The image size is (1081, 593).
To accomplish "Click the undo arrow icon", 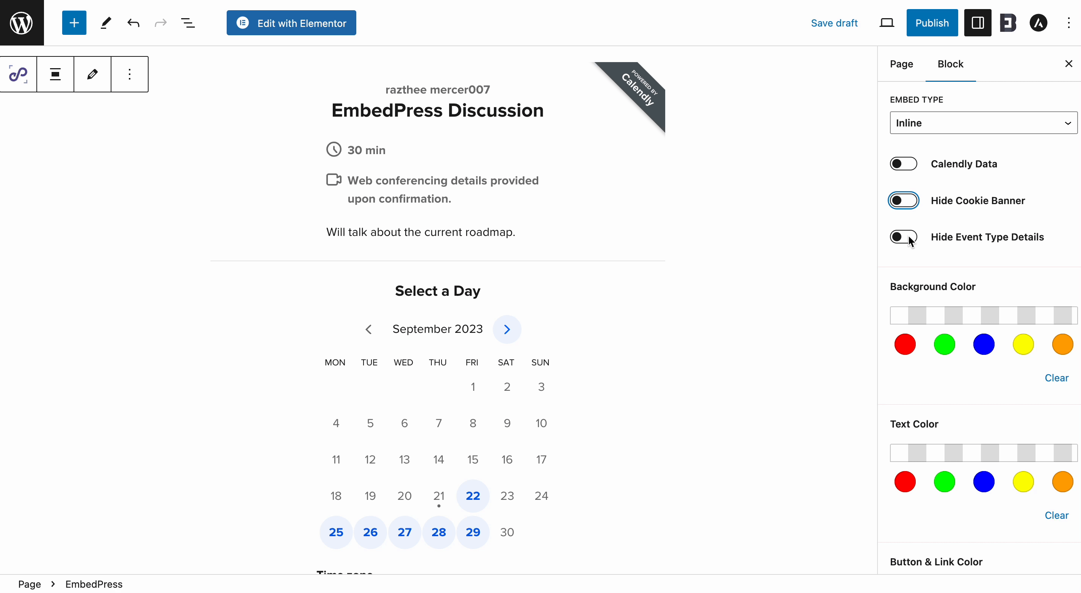I will (x=134, y=23).
